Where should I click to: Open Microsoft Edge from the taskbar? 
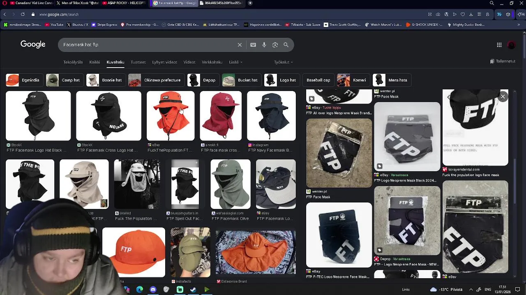point(140,290)
